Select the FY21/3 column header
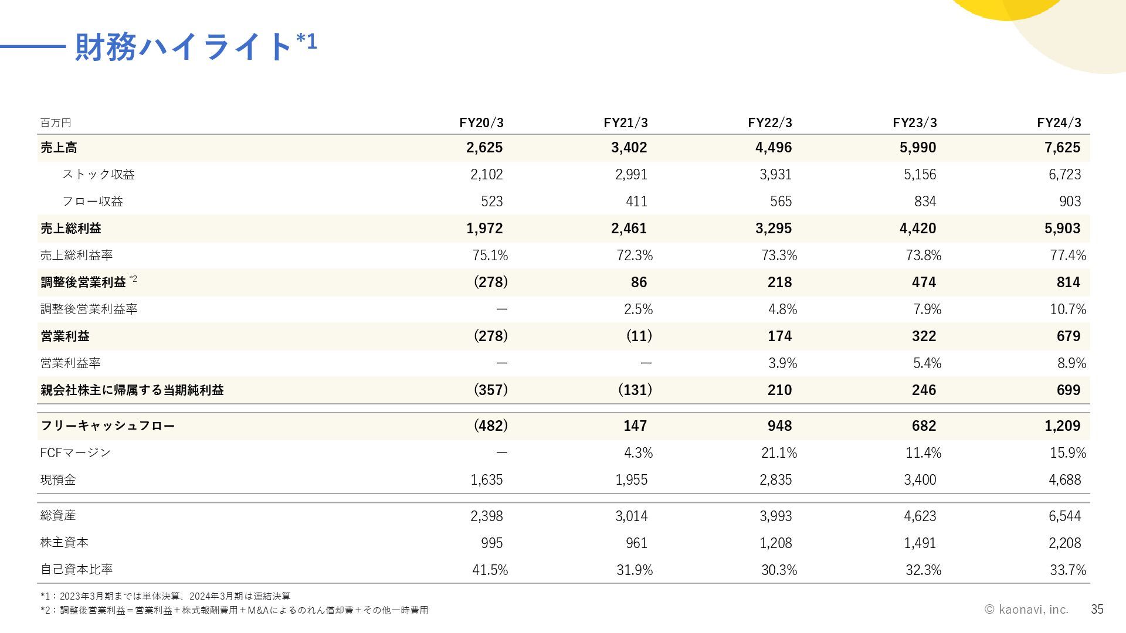The image size is (1126, 633). click(626, 122)
